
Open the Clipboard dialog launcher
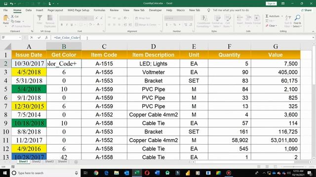(32, 31)
